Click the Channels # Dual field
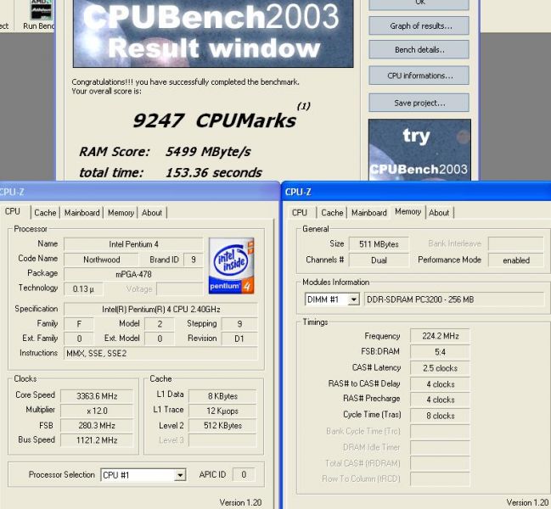Viewport: 551px width, 509px height. [x=379, y=260]
